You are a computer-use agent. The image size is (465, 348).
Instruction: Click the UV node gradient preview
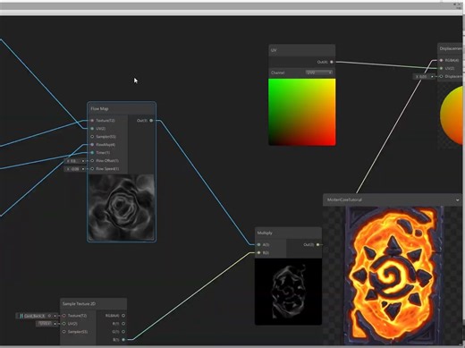[x=302, y=112]
